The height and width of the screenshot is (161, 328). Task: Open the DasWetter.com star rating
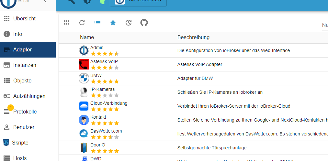click(x=105, y=137)
